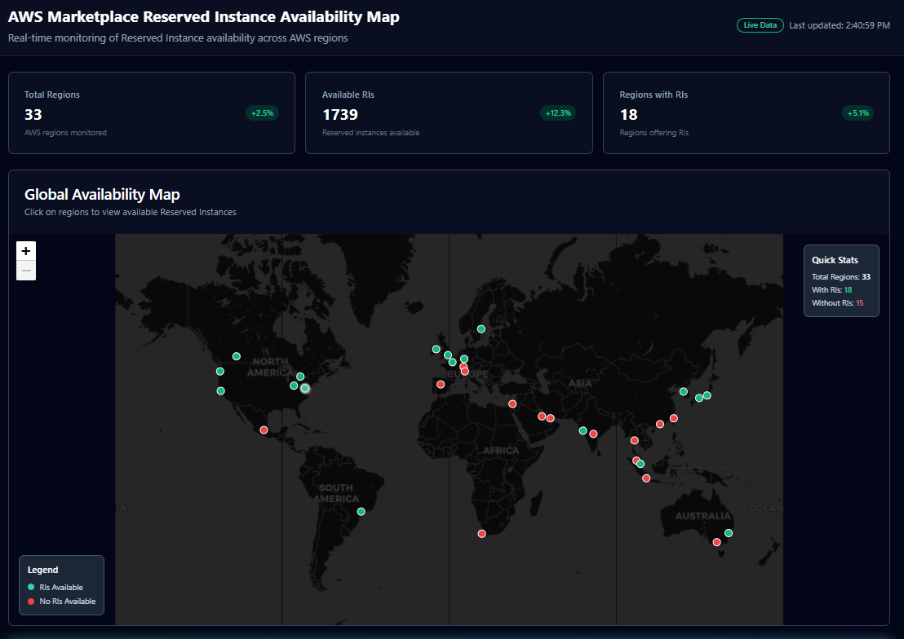904x639 pixels.
Task: Select the highlighted N. Virginia marker
Action: [305, 388]
